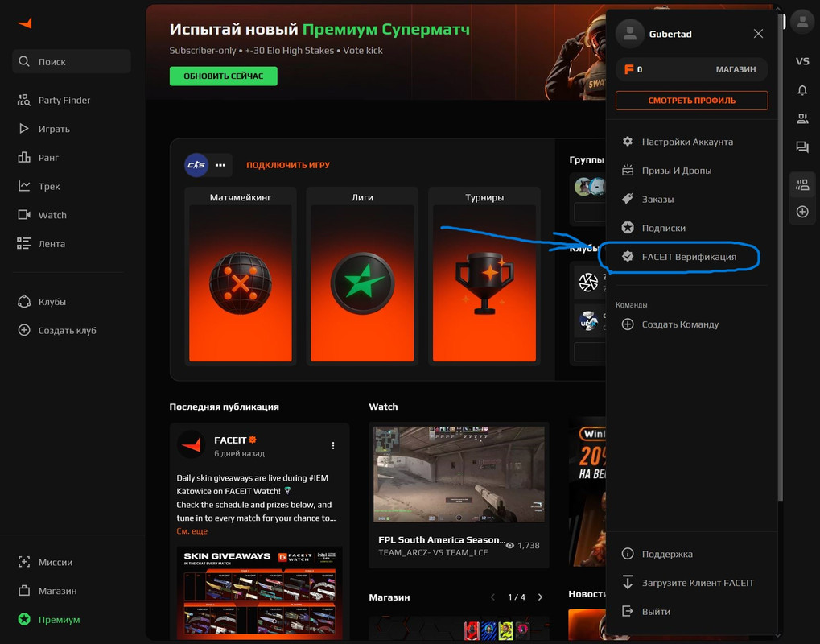Open notifications bell icon
The height and width of the screenshot is (644, 820).
pos(802,90)
